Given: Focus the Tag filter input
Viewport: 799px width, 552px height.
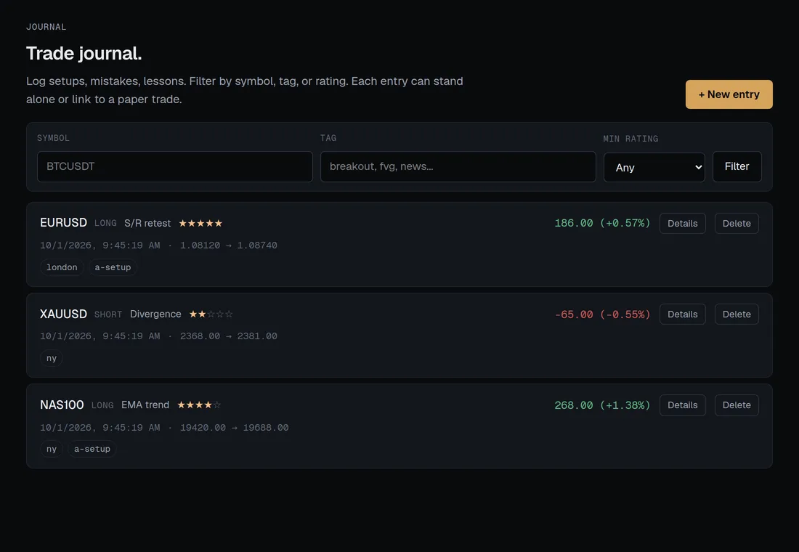Looking at the screenshot, I should pos(458,166).
